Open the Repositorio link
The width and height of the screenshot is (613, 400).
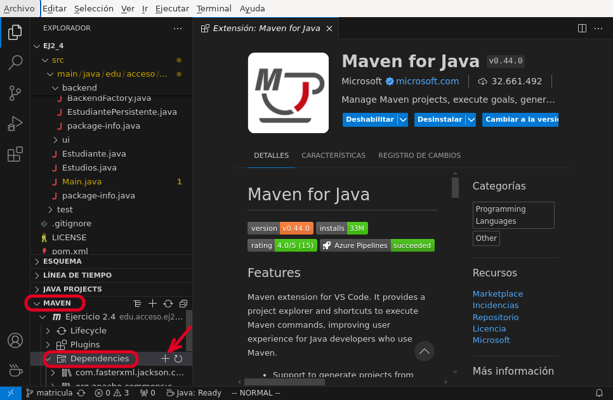(x=496, y=317)
